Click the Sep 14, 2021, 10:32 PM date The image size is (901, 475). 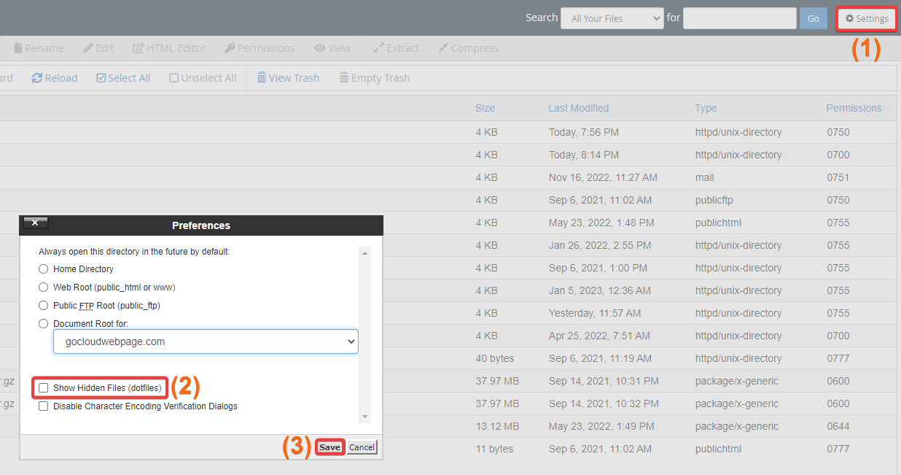(x=604, y=403)
